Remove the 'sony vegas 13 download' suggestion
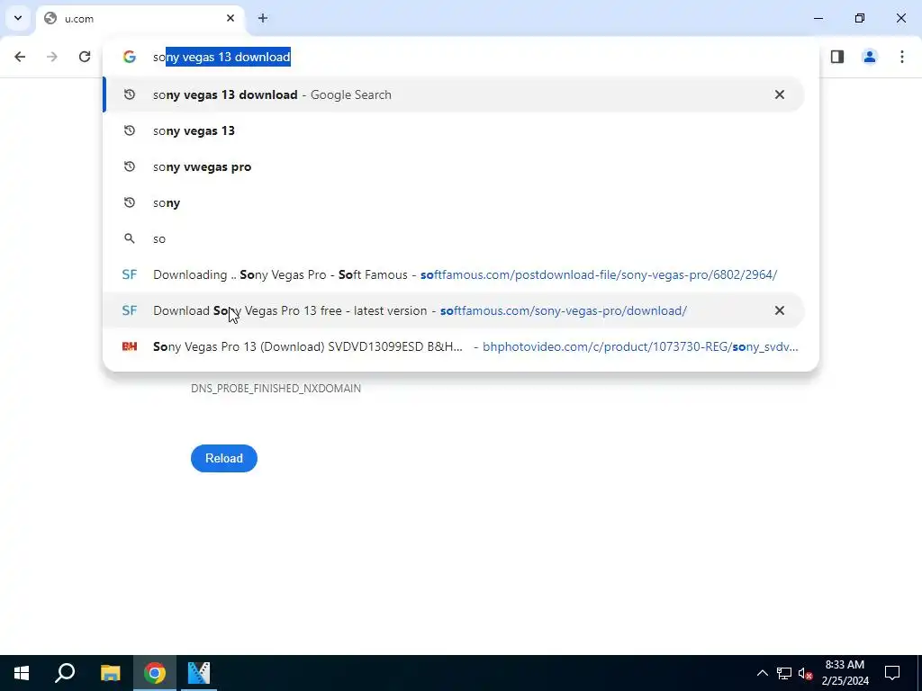The image size is (922, 691). (780, 94)
